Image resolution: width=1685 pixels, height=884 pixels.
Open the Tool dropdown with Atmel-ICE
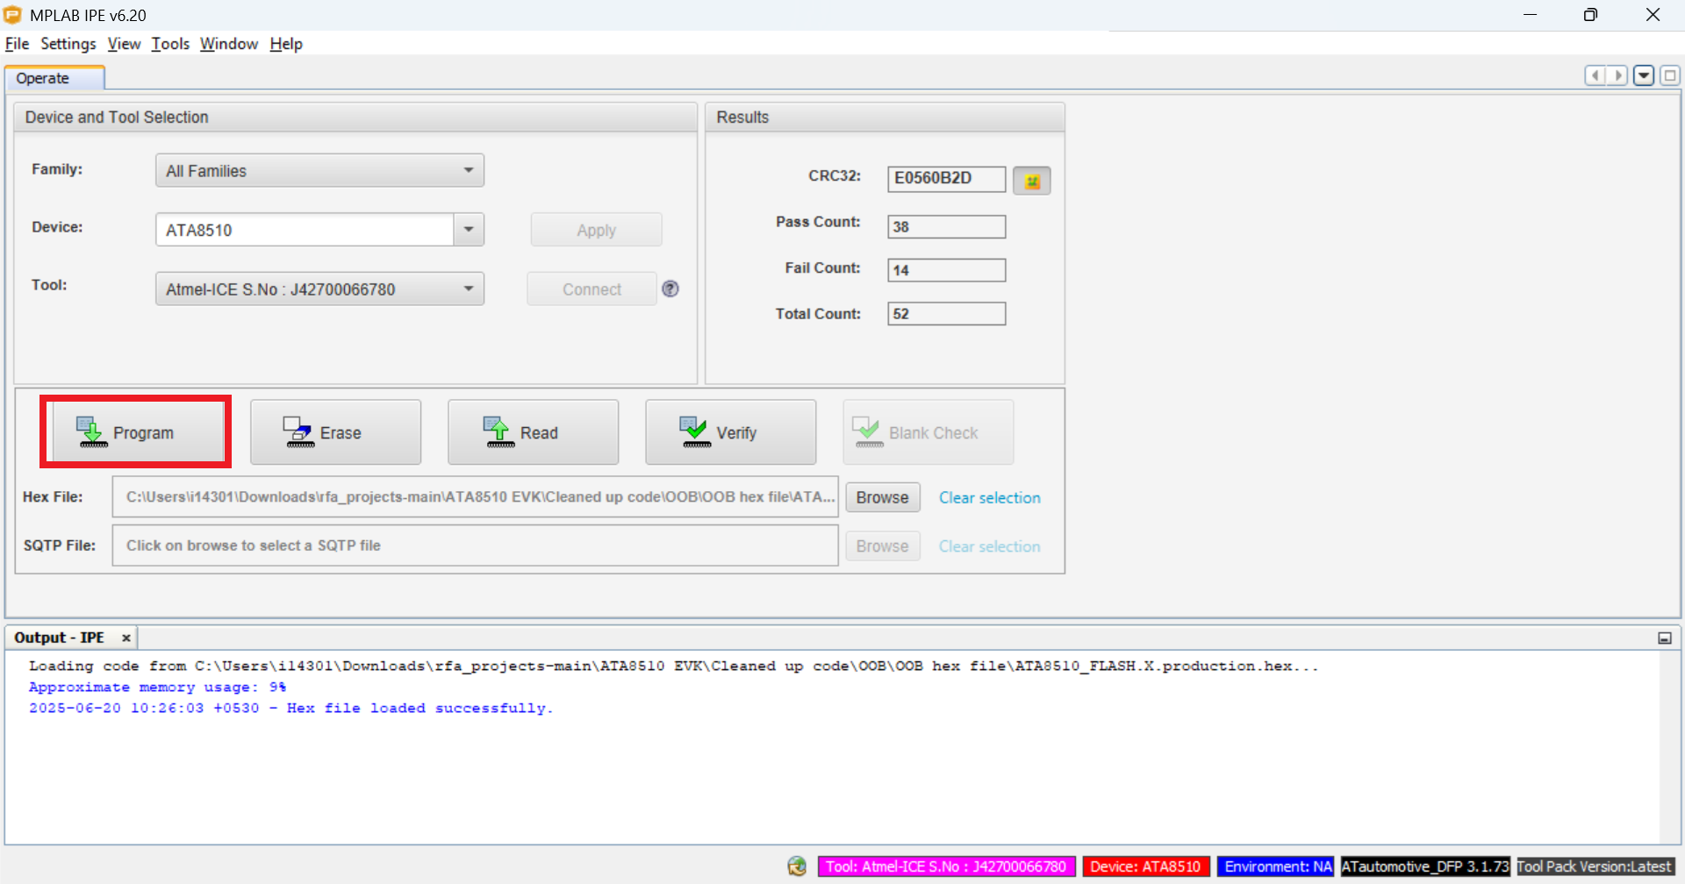coord(319,289)
